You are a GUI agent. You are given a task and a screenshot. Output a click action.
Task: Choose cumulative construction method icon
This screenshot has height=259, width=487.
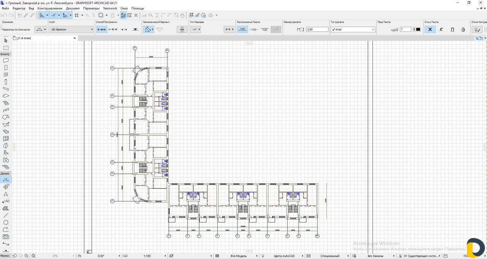pyautogui.click(x=113, y=29)
